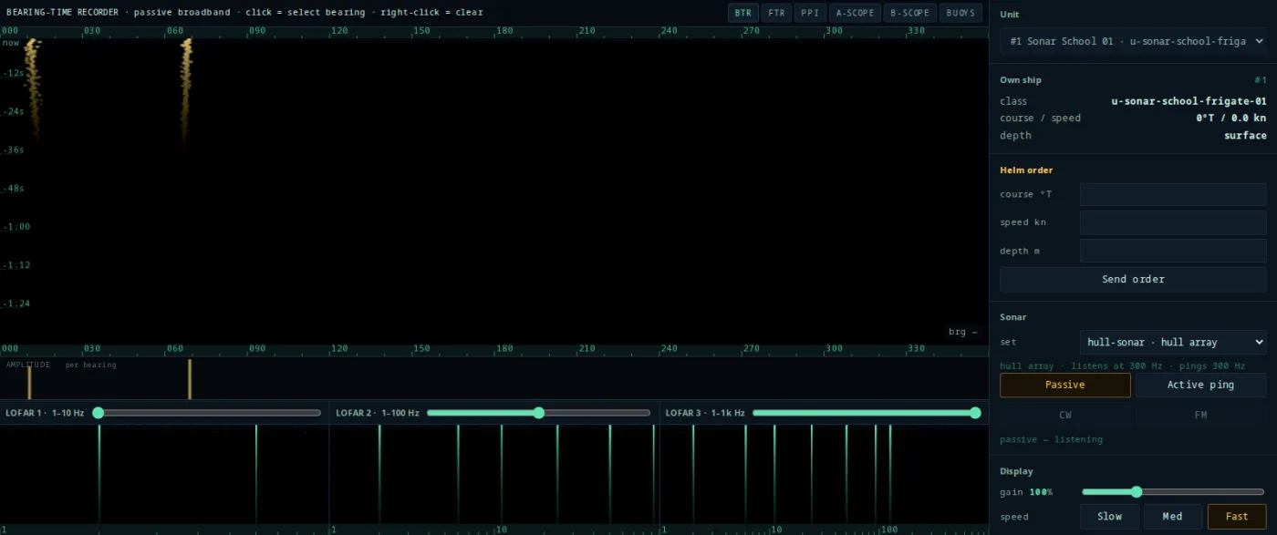Click the -48s time label
Viewport: 1277px width, 535px height.
(x=13, y=188)
